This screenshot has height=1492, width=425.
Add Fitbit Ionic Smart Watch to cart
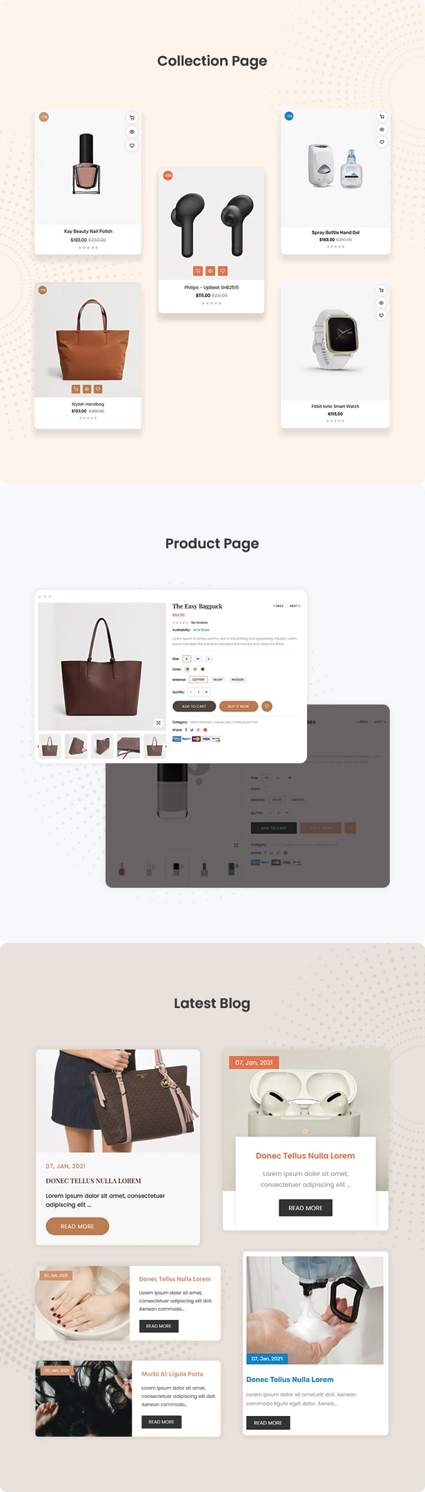(x=381, y=290)
